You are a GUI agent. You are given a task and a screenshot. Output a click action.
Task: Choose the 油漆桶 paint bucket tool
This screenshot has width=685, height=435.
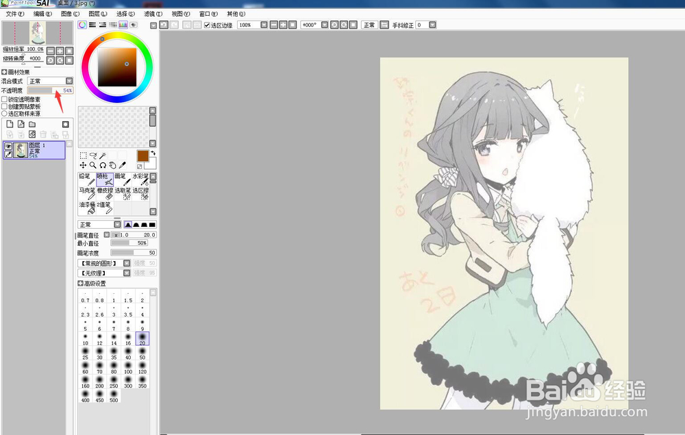coord(87,208)
